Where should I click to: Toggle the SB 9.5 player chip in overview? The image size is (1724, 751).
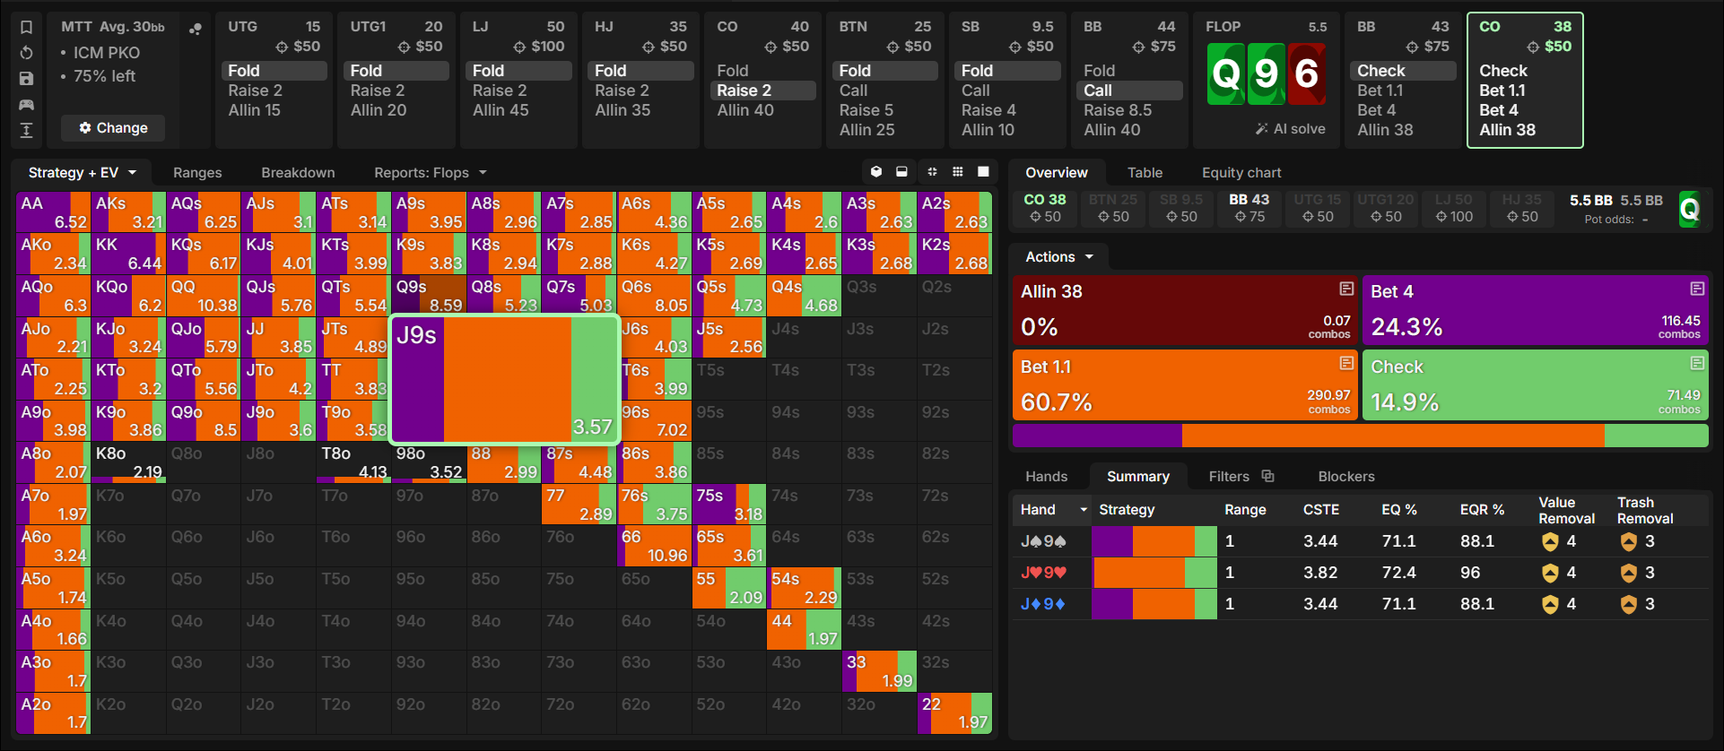tap(1181, 208)
